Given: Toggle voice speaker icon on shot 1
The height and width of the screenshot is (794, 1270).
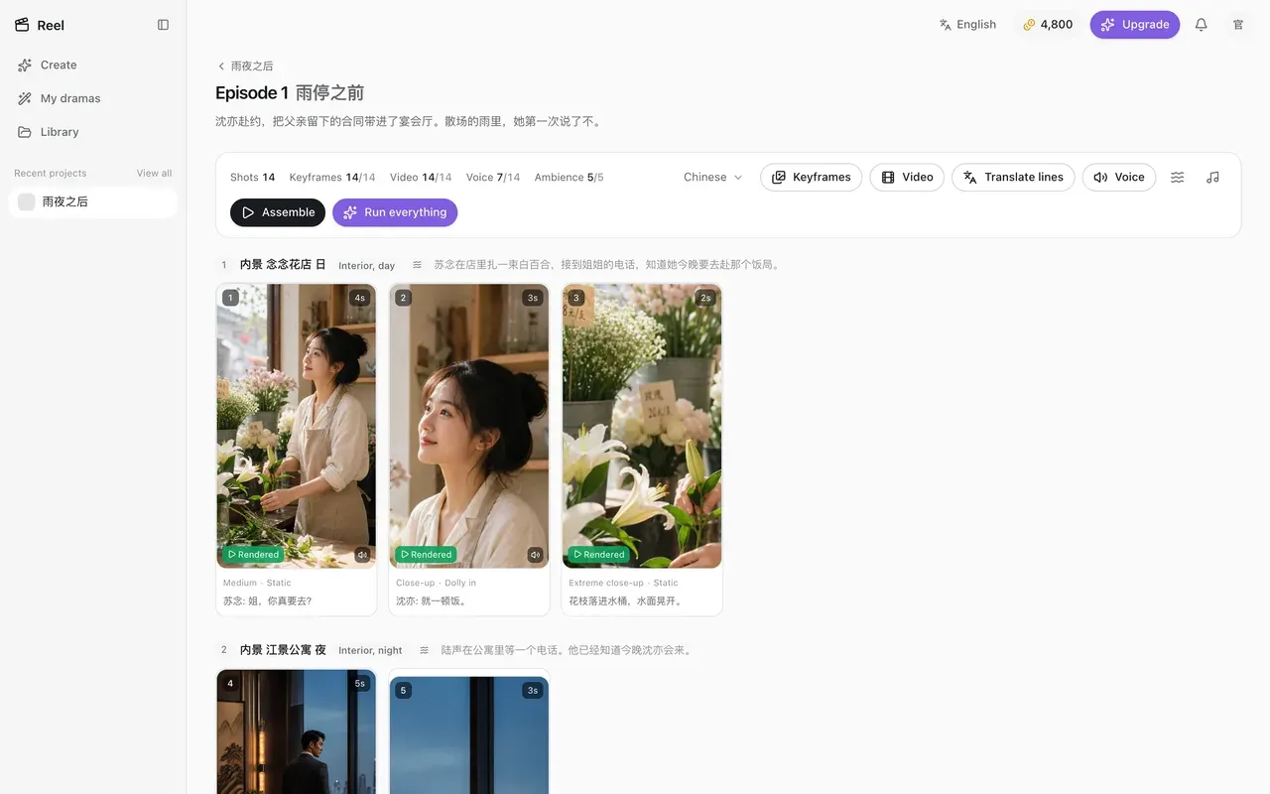Looking at the screenshot, I should coord(362,555).
